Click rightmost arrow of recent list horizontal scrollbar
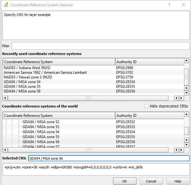This screenshot has height=185, width=191. (x=181, y=98)
